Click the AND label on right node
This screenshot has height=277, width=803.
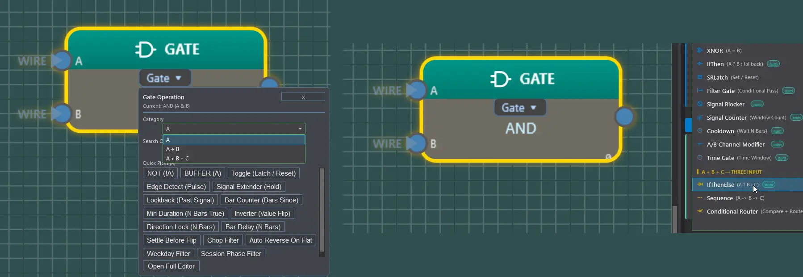(x=521, y=129)
